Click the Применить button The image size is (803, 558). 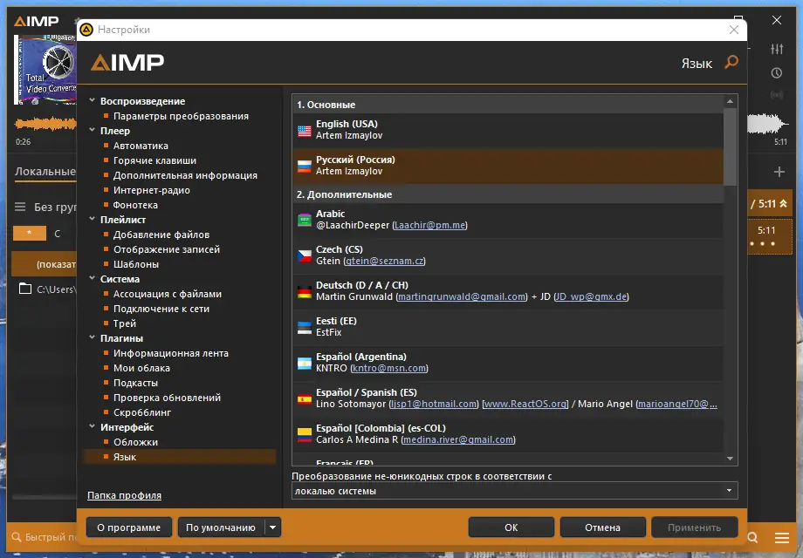[695, 527]
